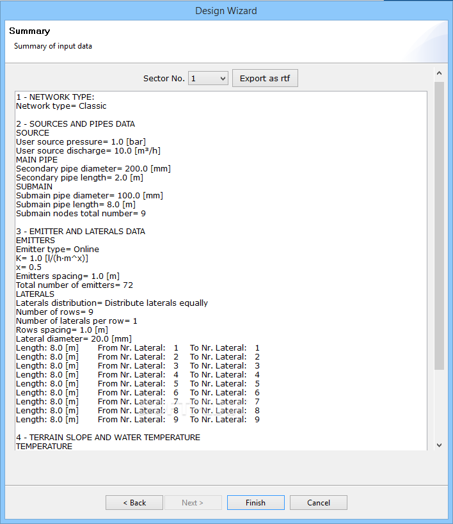Viewport: 453px width, 524px height.
Task: Click 'Secondary pipe length= 2.0 [m]' line
Action: point(79,178)
